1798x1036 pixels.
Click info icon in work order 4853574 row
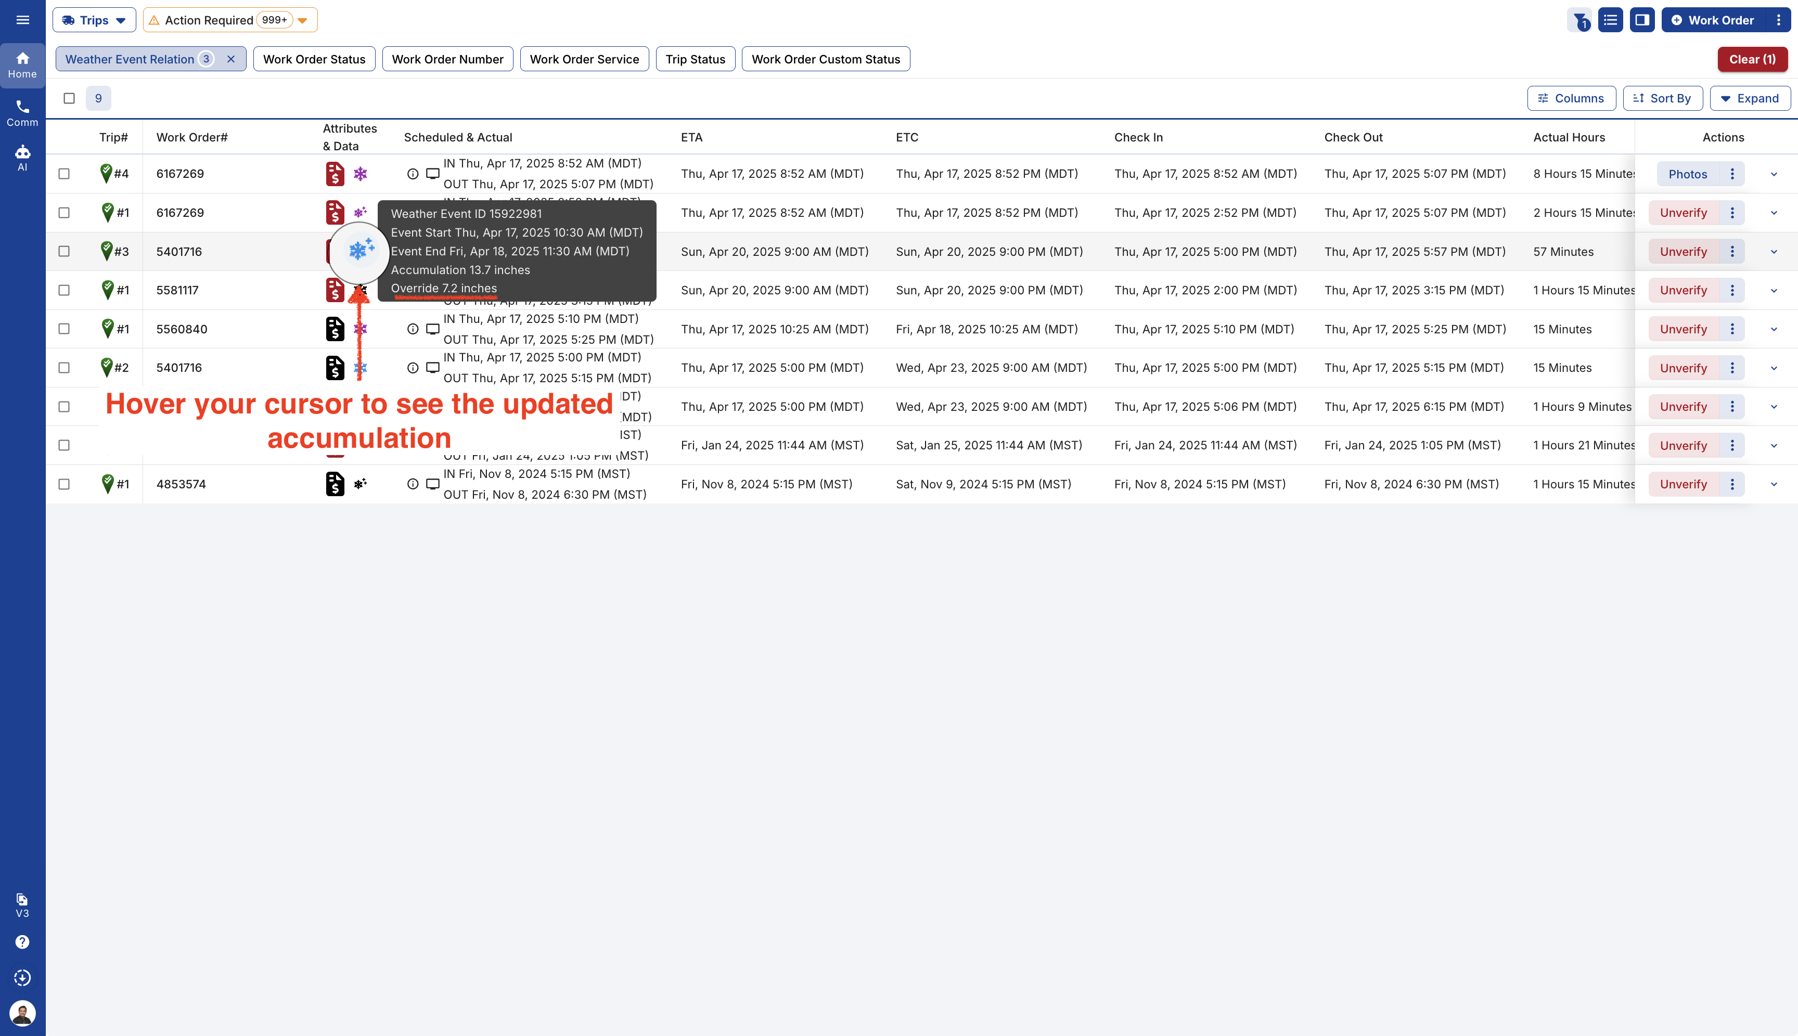click(x=413, y=484)
